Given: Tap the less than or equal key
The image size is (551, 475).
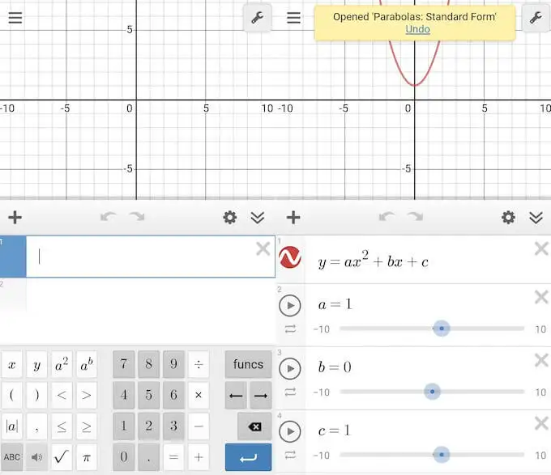Looking at the screenshot, I should pyautogui.click(x=62, y=426).
